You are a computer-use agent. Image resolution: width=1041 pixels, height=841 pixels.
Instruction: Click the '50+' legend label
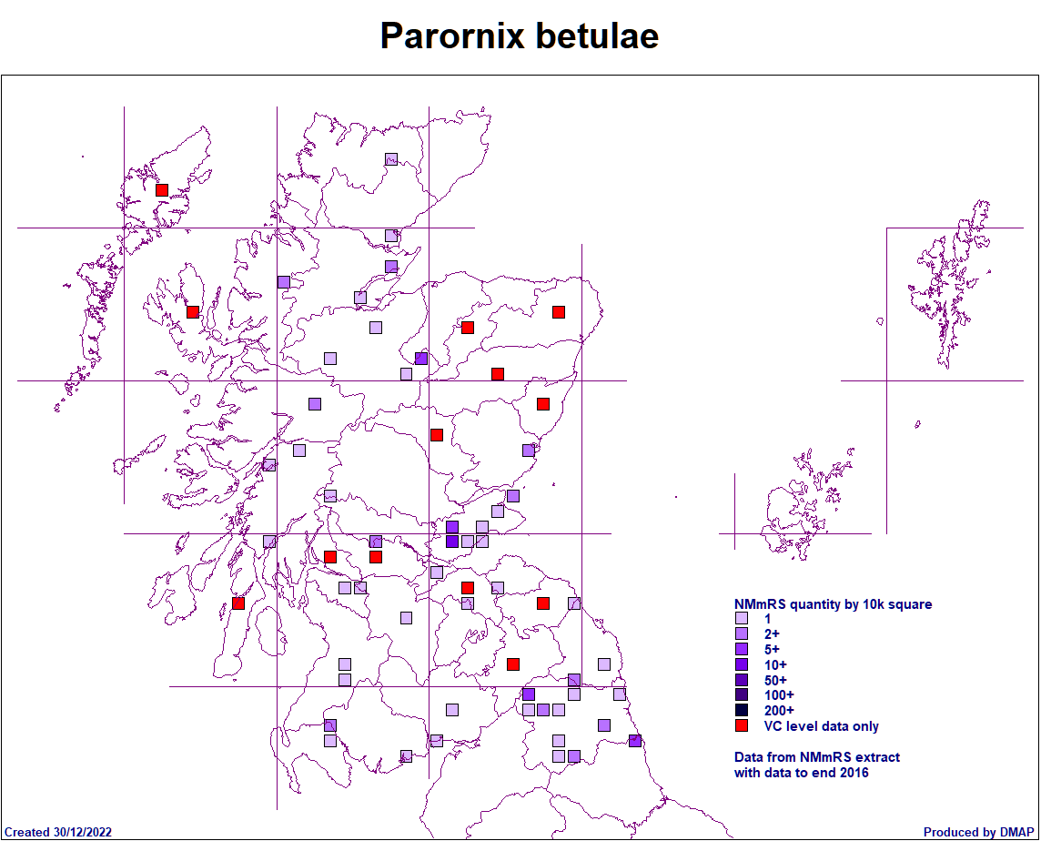pos(775,680)
